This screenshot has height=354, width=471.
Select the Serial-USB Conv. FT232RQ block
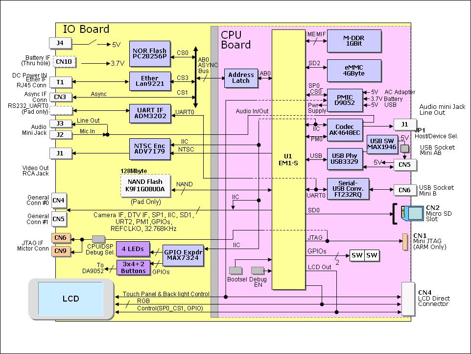coord(348,189)
